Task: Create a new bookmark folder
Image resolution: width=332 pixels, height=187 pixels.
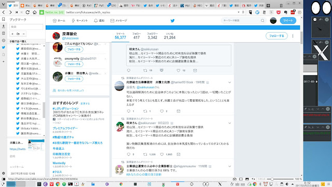Action: pyautogui.click(x=18, y=34)
